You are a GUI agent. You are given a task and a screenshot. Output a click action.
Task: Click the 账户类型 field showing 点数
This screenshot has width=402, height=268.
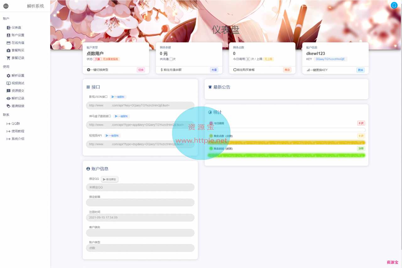(x=140, y=248)
